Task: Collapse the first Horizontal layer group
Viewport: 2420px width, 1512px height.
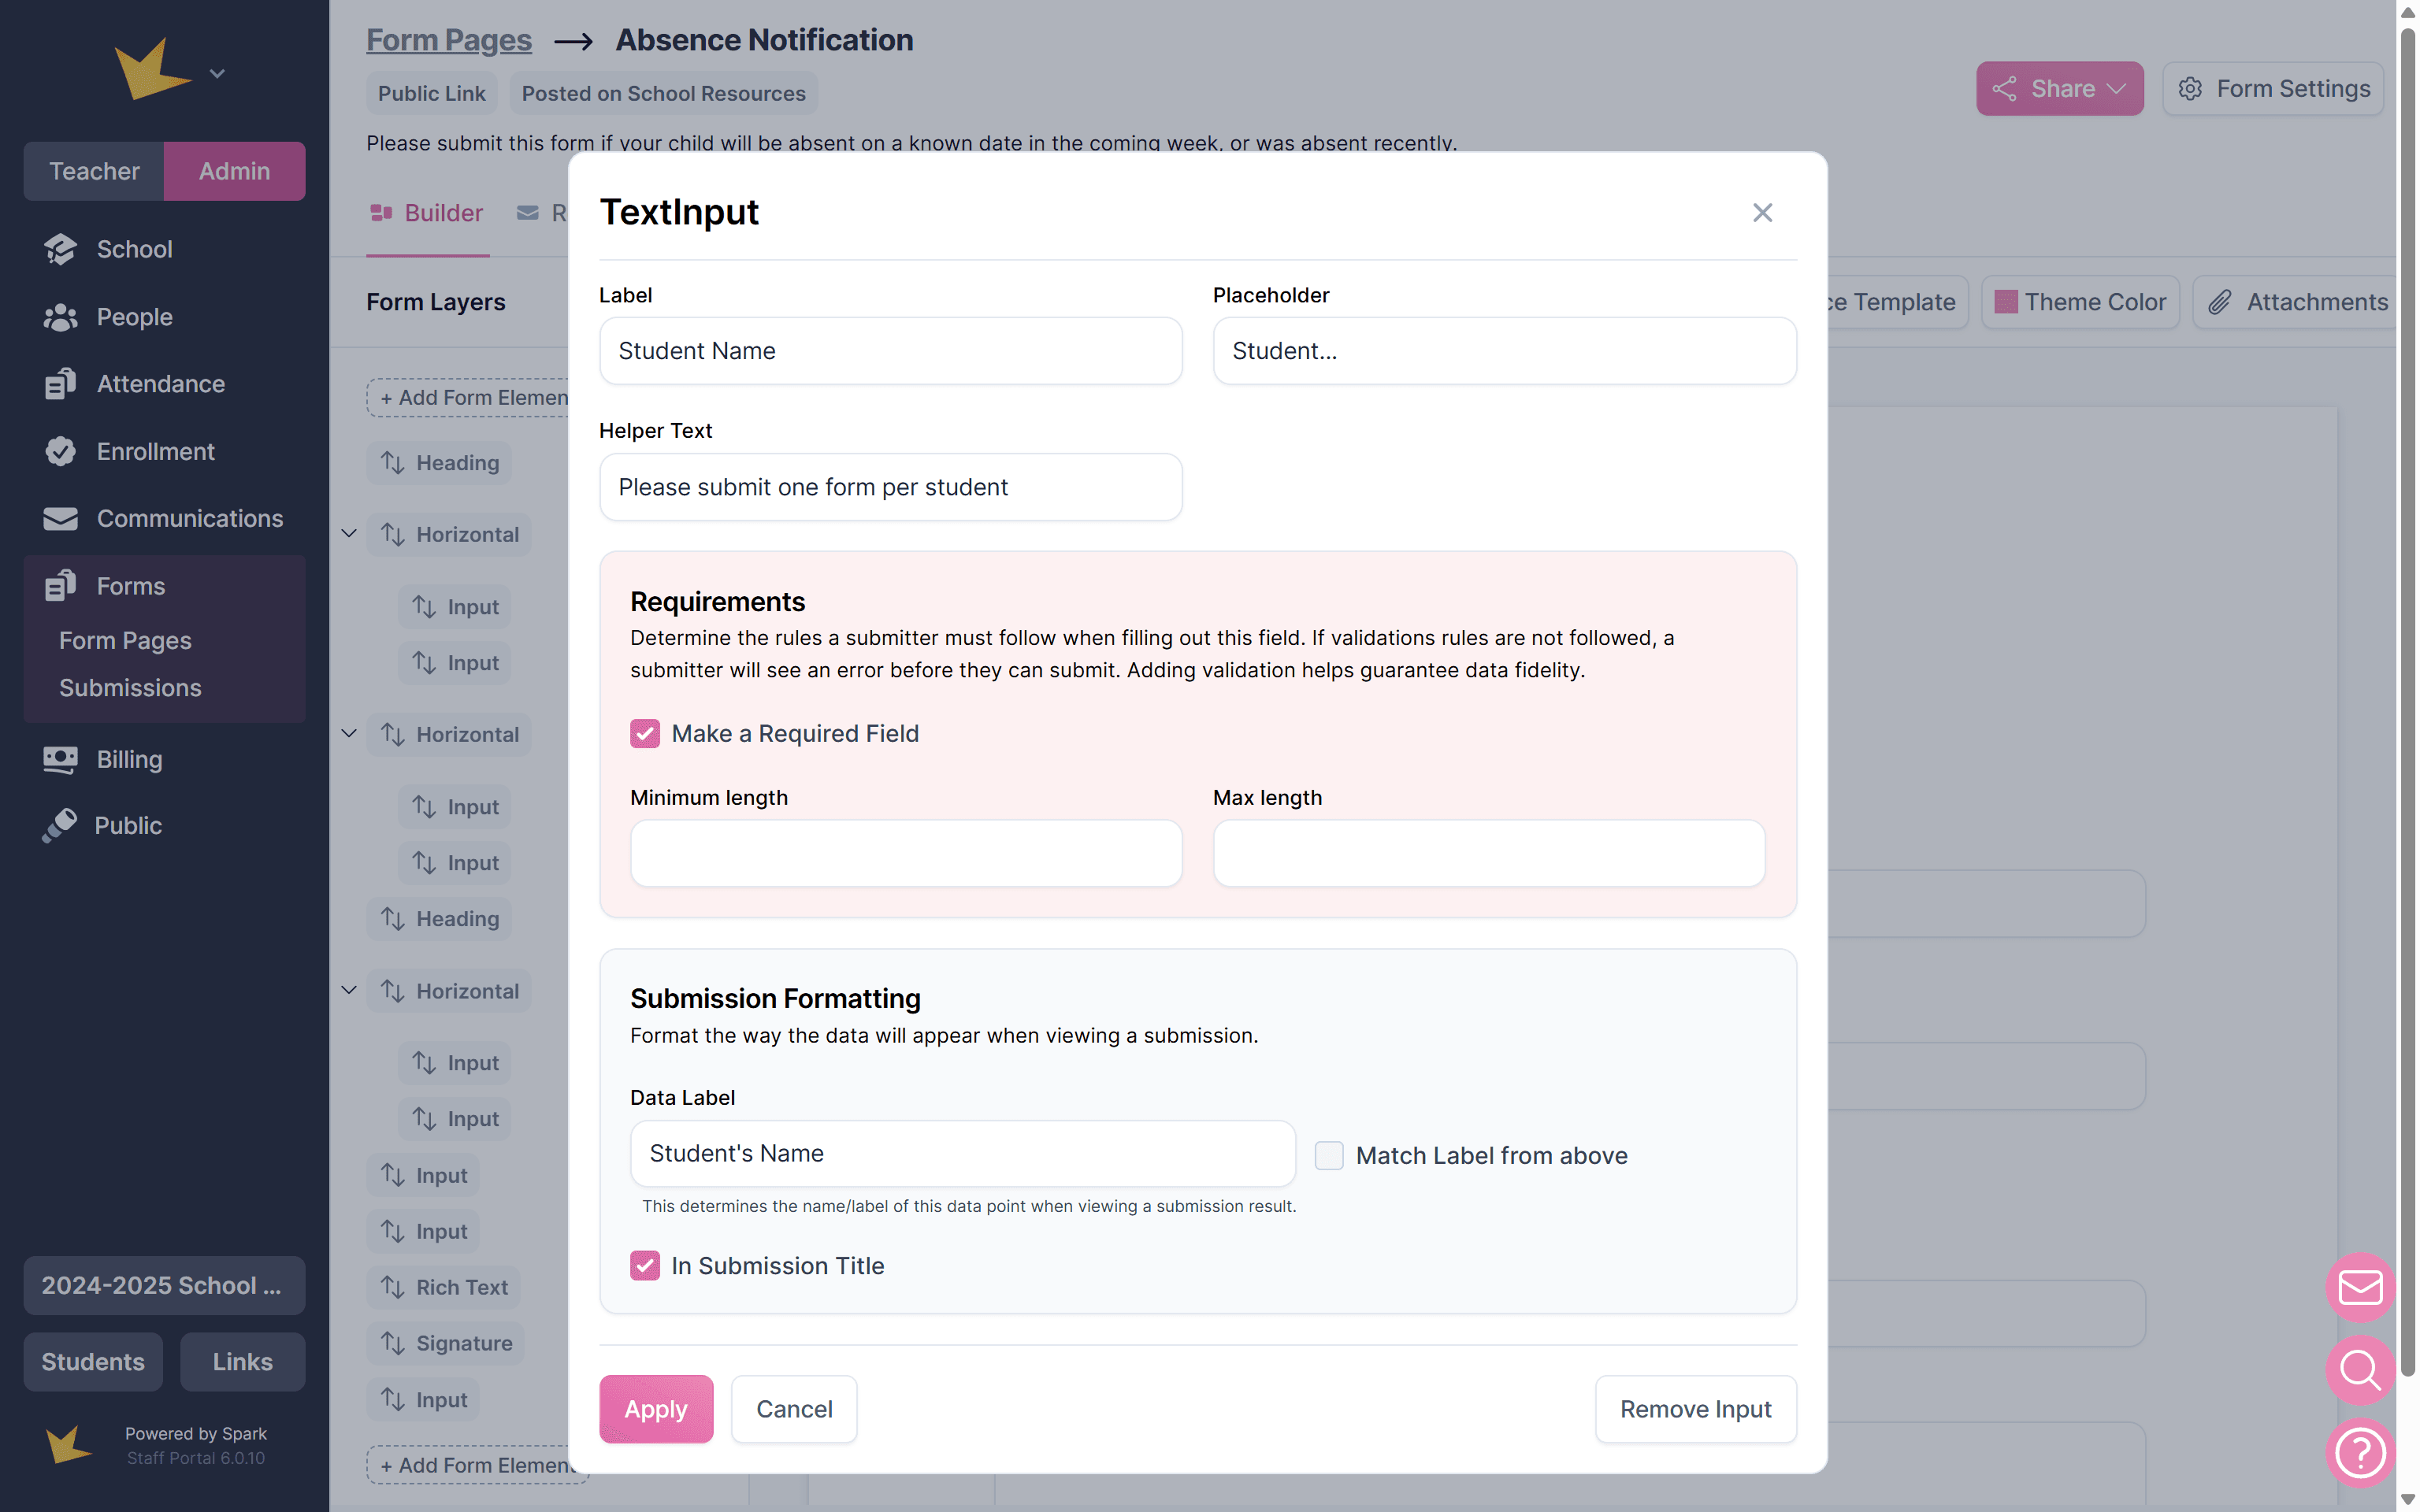Action: 349,533
